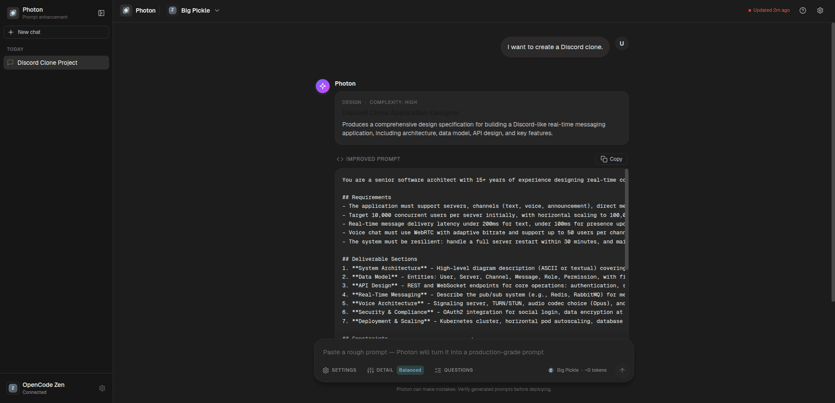Click the OpenCode Zen provider icon

coord(13,388)
